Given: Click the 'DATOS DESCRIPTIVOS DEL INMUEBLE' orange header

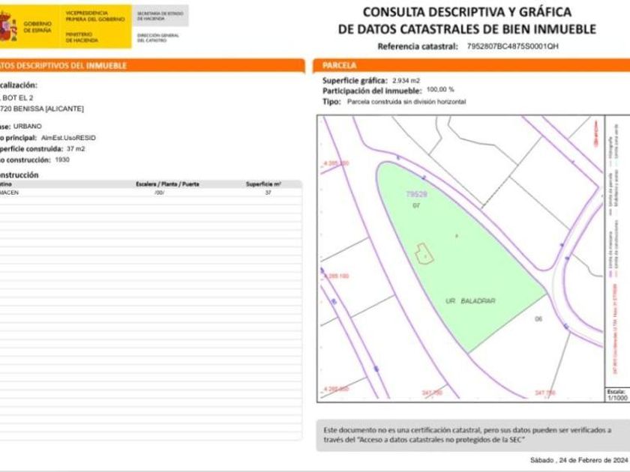Looking at the screenshot, I should [x=151, y=66].
